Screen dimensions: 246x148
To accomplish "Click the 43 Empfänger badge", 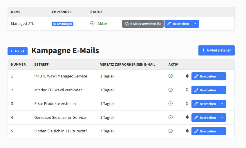I will coord(62,24).
